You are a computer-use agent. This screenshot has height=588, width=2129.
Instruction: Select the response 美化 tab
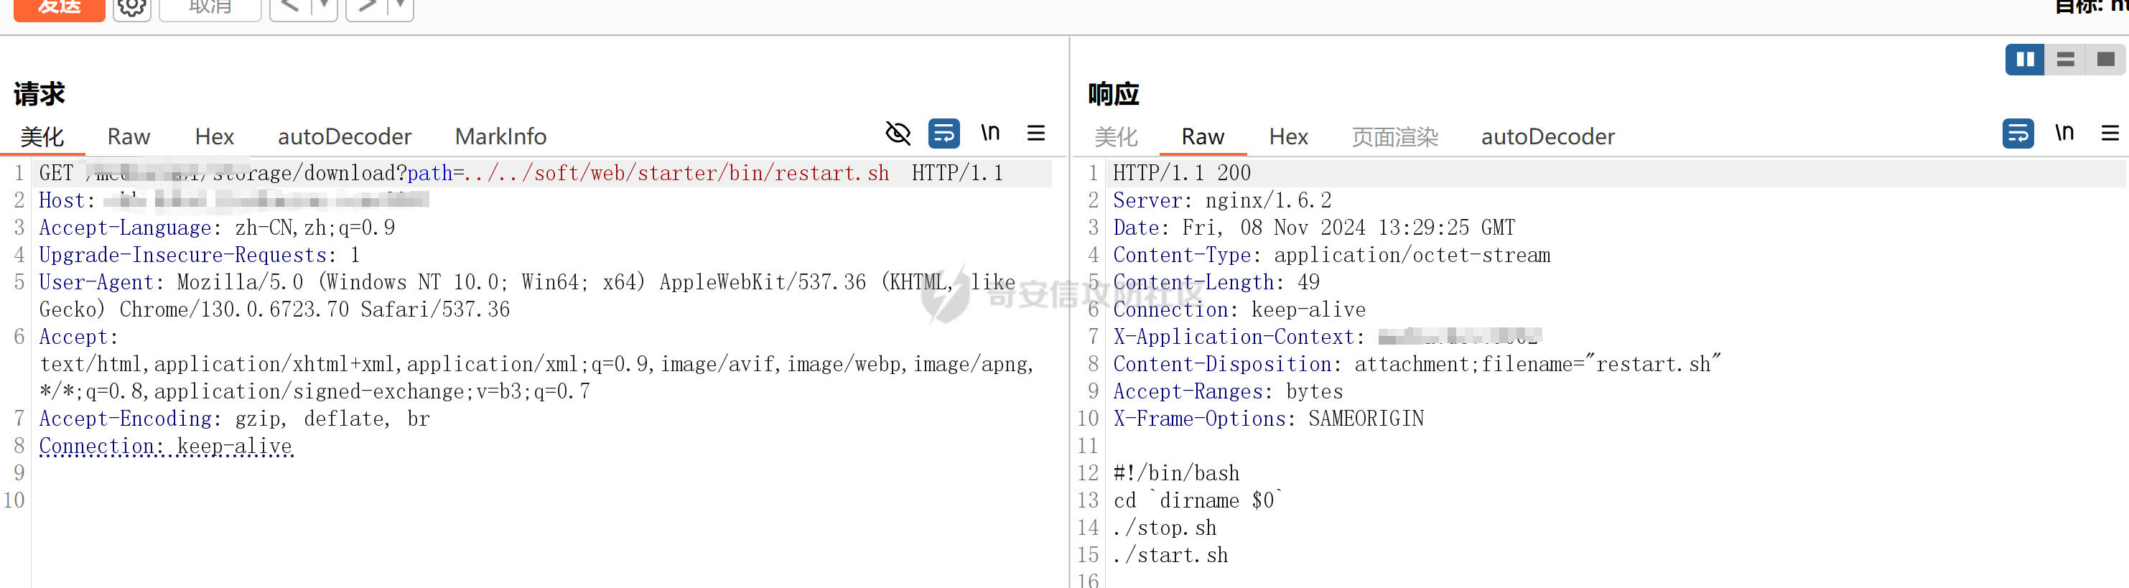click(x=1117, y=136)
